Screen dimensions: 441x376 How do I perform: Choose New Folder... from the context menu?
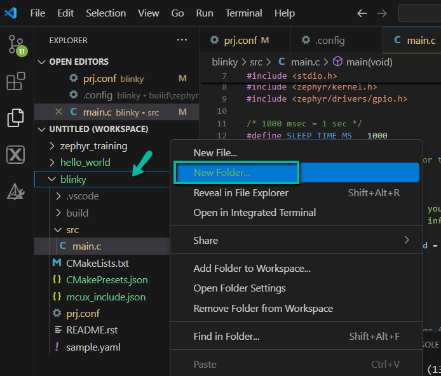tap(222, 172)
